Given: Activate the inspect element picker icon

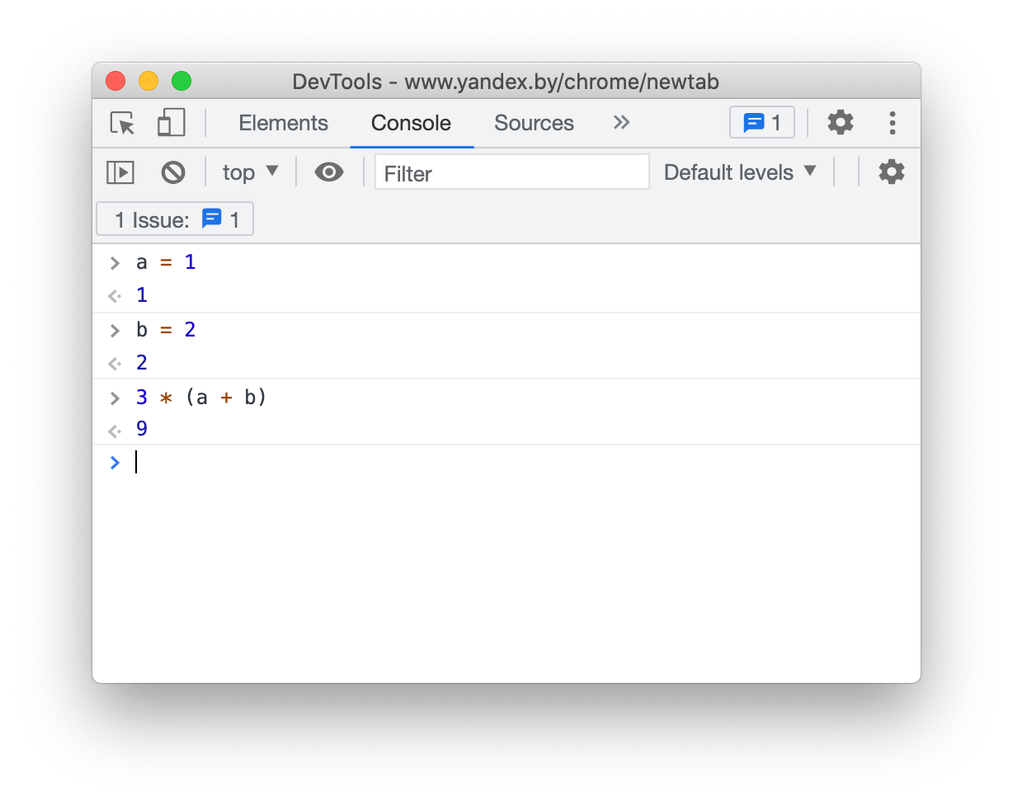Looking at the screenshot, I should (x=123, y=123).
